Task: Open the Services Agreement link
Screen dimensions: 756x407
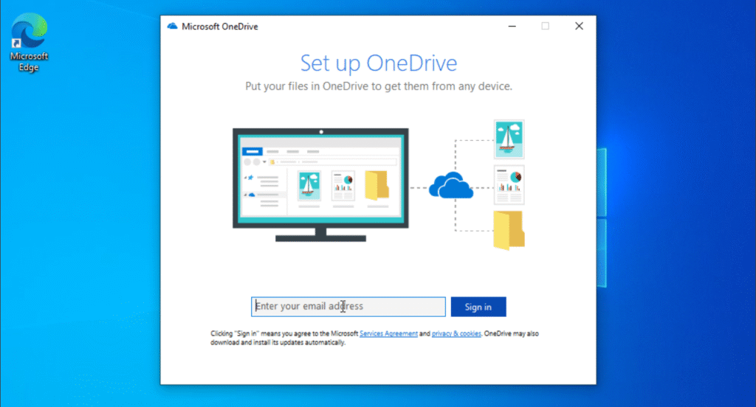Action: (388, 333)
